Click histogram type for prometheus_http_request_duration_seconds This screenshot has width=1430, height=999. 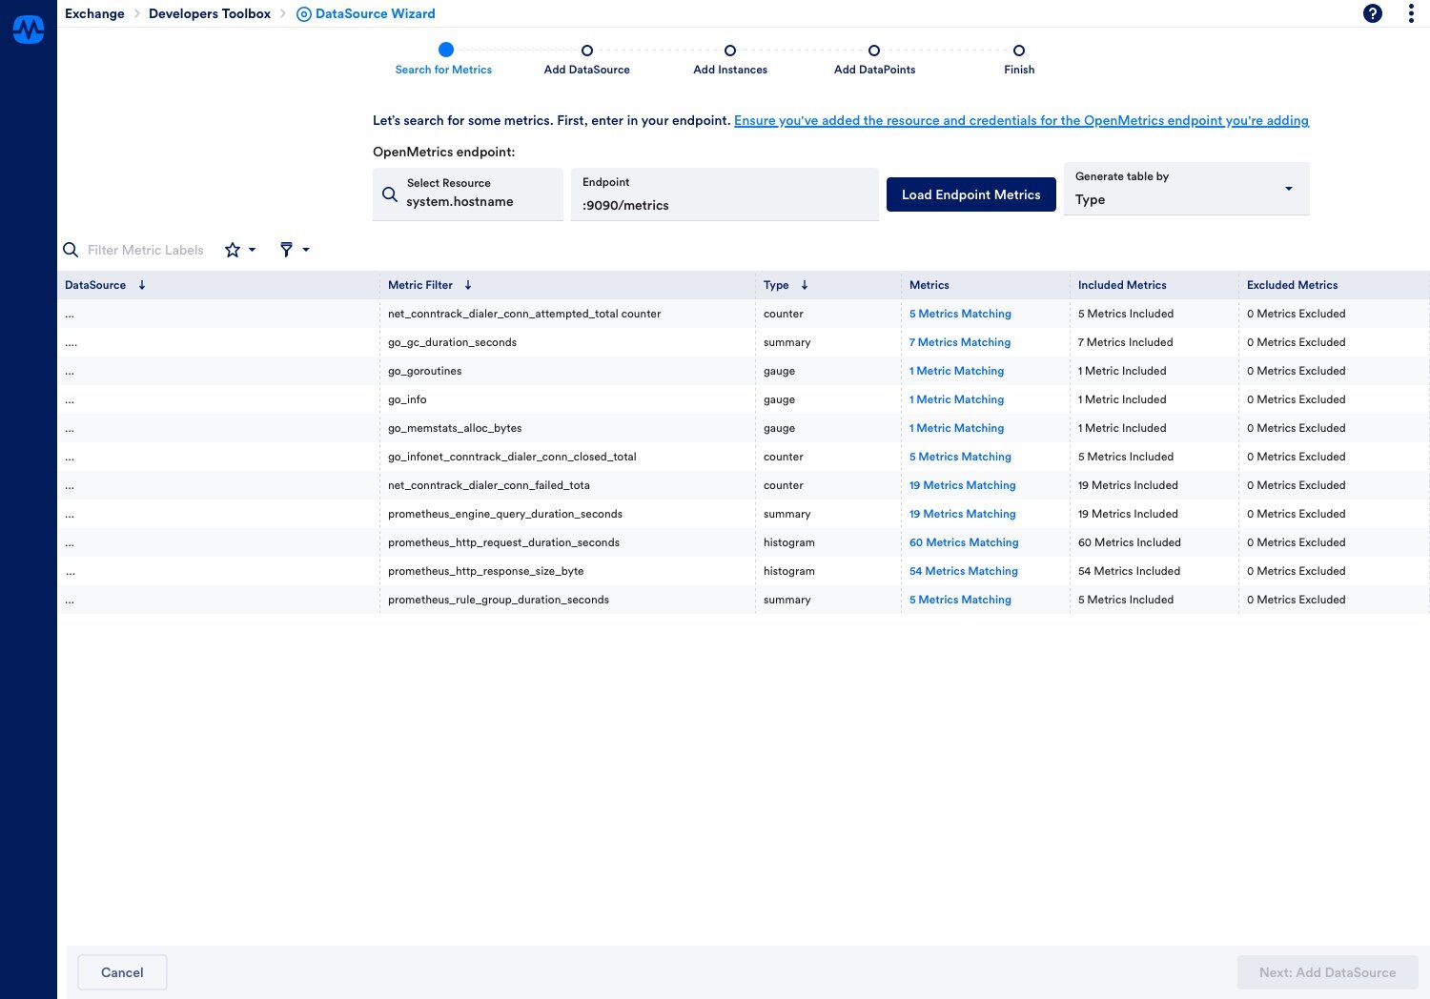[x=788, y=542]
